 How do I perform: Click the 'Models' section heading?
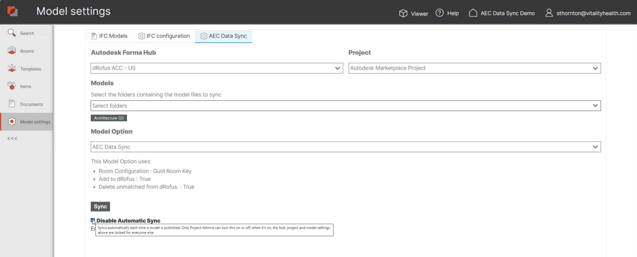pos(102,83)
